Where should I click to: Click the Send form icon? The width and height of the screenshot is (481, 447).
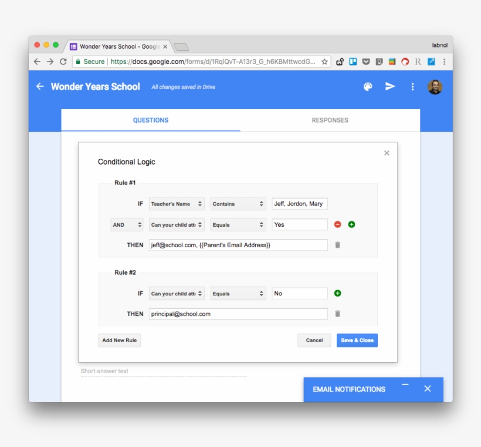[x=389, y=86]
